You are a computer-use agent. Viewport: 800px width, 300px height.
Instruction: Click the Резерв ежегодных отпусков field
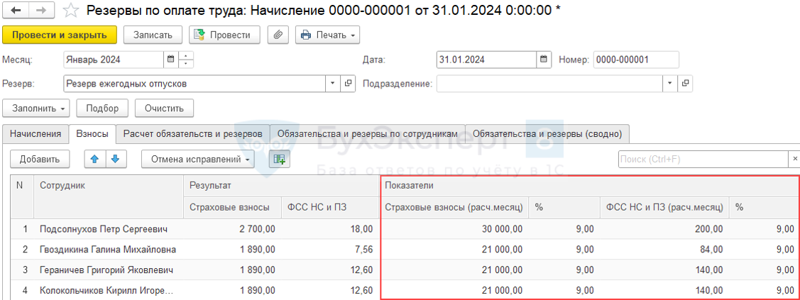(x=195, y=84)
